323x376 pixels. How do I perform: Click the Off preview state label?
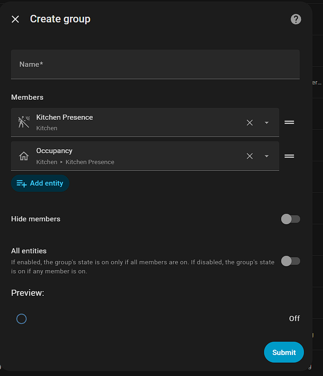294,319
